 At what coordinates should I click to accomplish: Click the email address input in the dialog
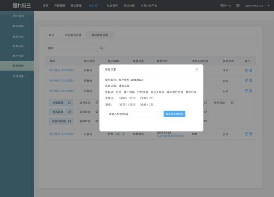click(x=133, y=114)
